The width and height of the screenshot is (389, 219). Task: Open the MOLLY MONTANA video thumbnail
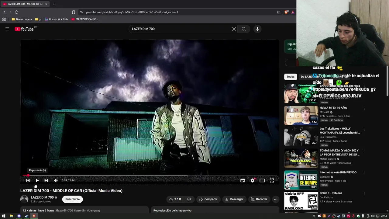301,136
